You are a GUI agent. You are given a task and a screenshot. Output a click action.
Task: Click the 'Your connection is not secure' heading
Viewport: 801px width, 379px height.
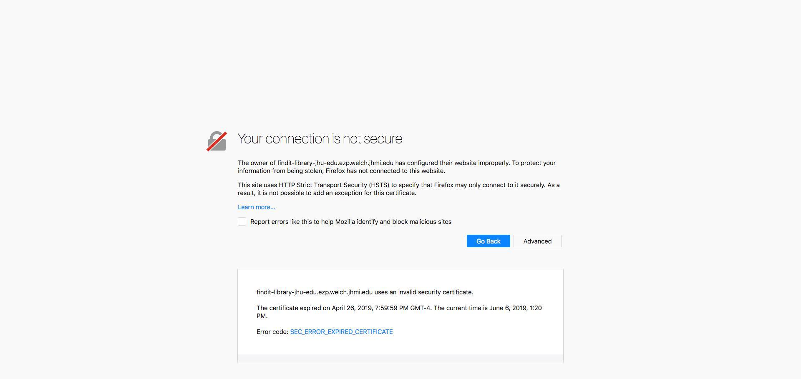[x=320, y=139]
